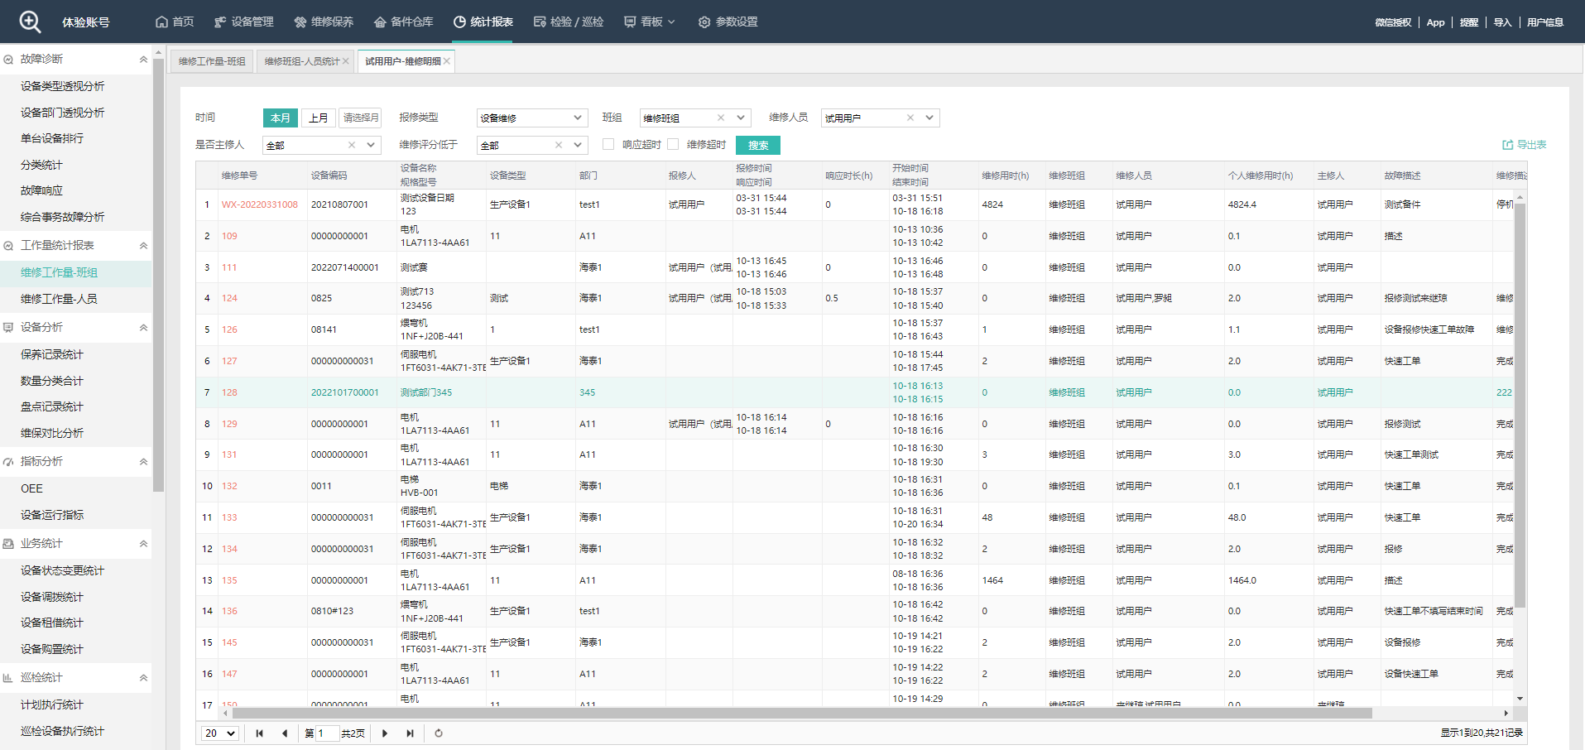Close the 维修班组-人员统计 tab
The image size is (1585, 750).
(x=346, y=61)
